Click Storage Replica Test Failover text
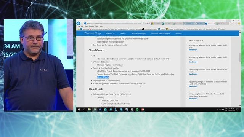 pyautogui.click(x=110, y=65)
